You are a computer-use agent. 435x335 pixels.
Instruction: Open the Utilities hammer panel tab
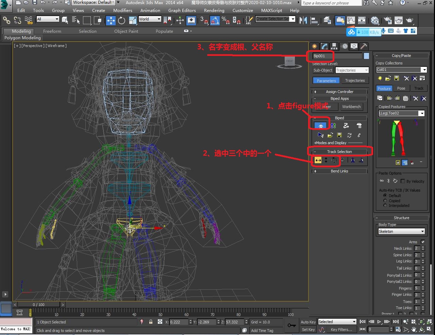pyautogui.click(x=364, y=46)
